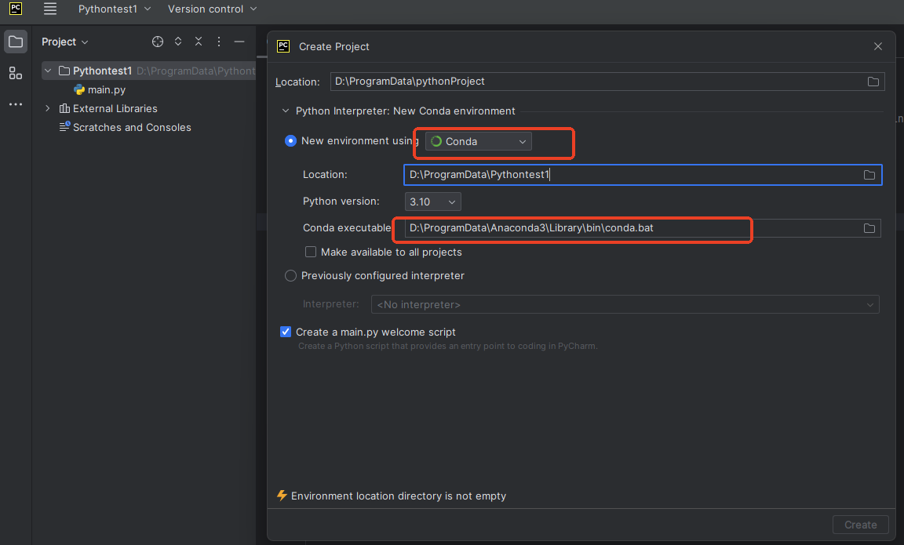Screen dimensions: 904x545
Task: Click Select Opened File icon in Project panel
Action: [157, 41]
